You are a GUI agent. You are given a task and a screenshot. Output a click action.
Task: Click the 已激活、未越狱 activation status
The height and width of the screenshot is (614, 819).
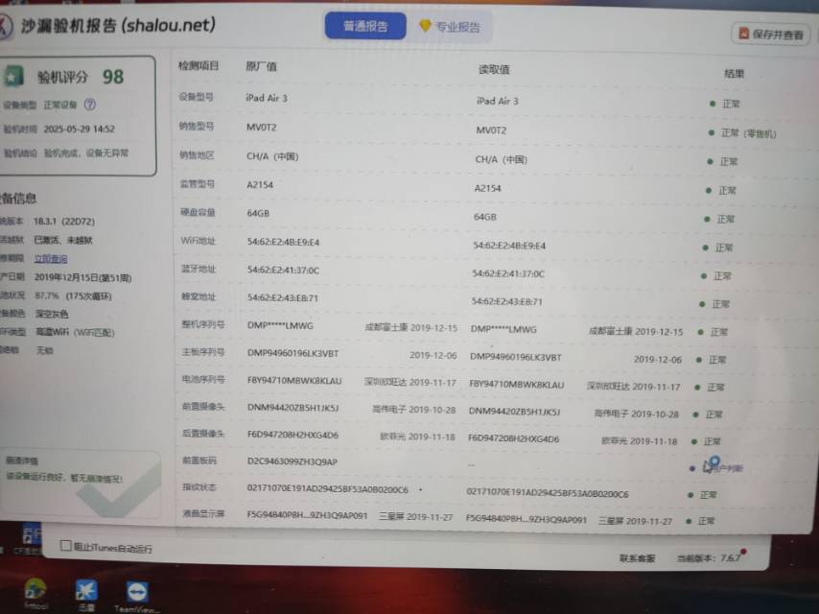click(62, 241)
